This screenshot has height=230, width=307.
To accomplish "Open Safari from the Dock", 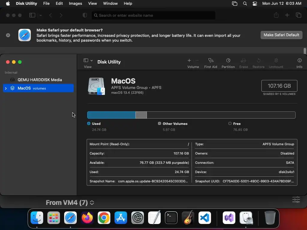I will coord(70,218).
